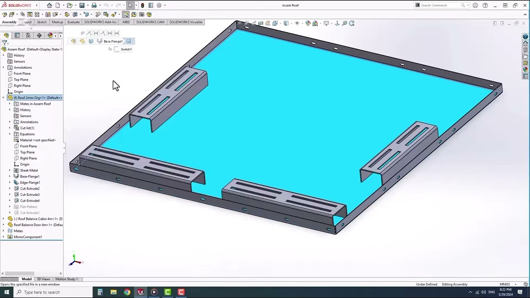
Task: Open File Properties icon
Action: pyautogui.click(x=151, y=5)
